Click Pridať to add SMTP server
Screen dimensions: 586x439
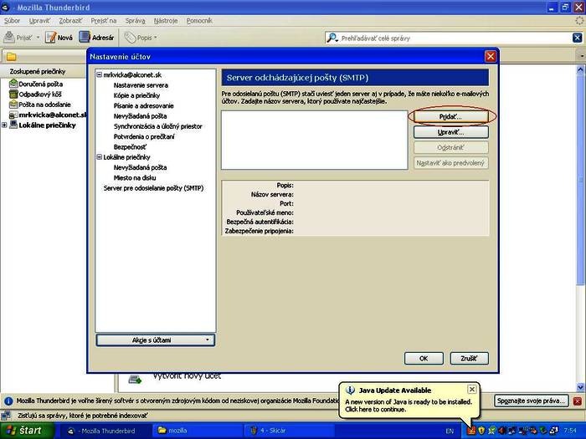450,117
